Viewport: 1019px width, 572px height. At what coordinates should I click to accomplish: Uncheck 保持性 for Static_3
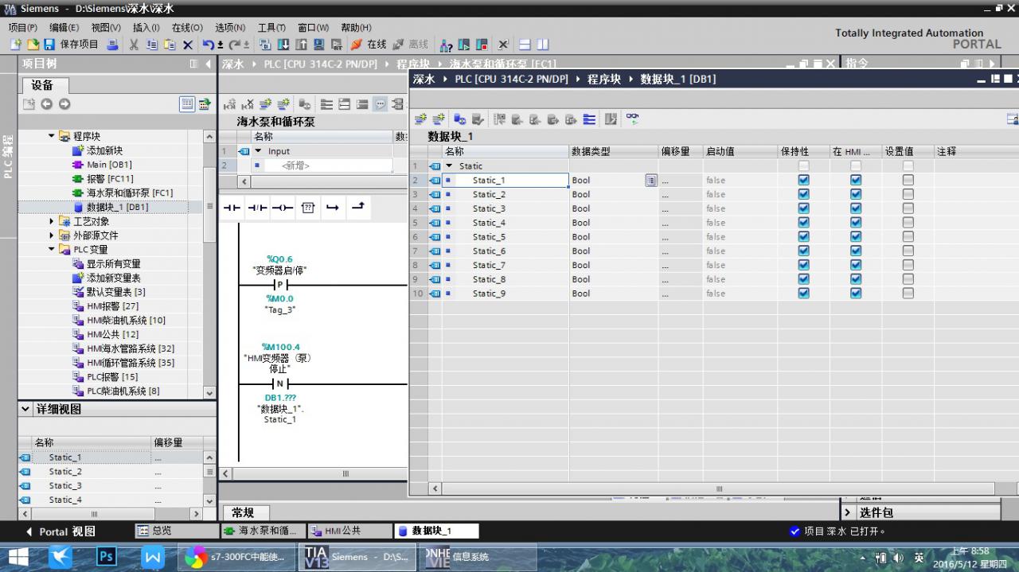tap(803, 208)
